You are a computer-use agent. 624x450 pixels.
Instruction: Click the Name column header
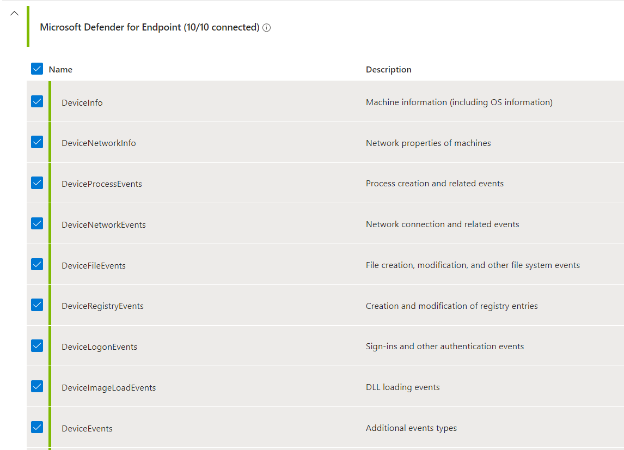(60, 70)
